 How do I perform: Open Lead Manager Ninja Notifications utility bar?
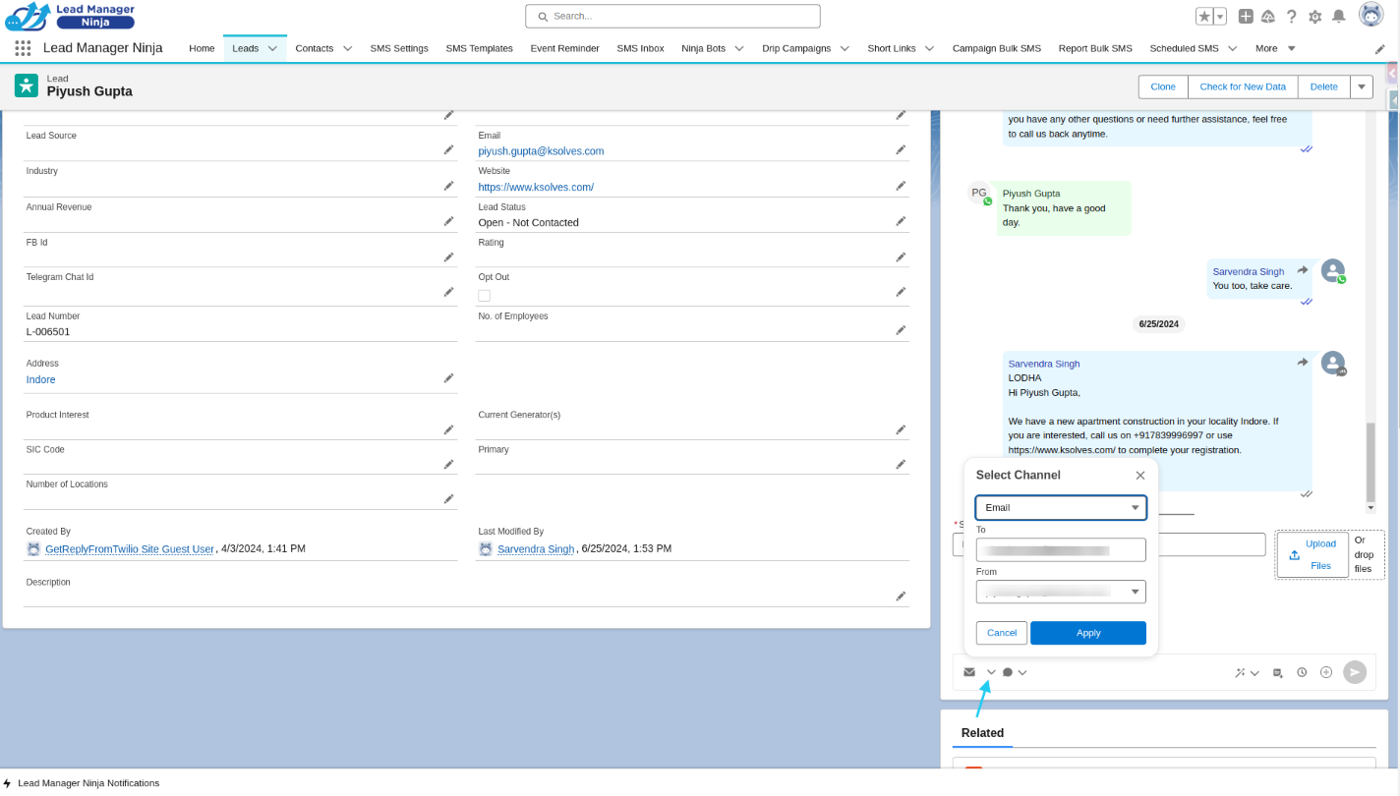[81, 783]
